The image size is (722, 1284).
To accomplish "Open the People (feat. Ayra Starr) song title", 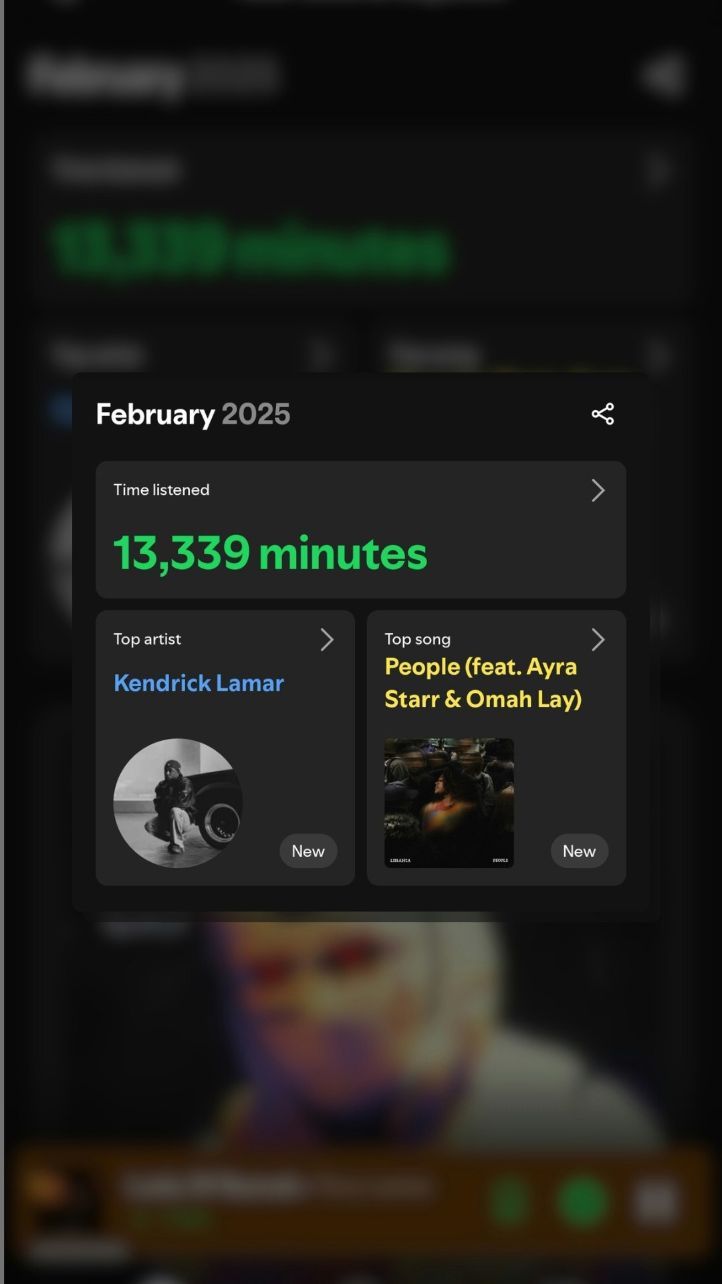I will [x=483, y=683].
